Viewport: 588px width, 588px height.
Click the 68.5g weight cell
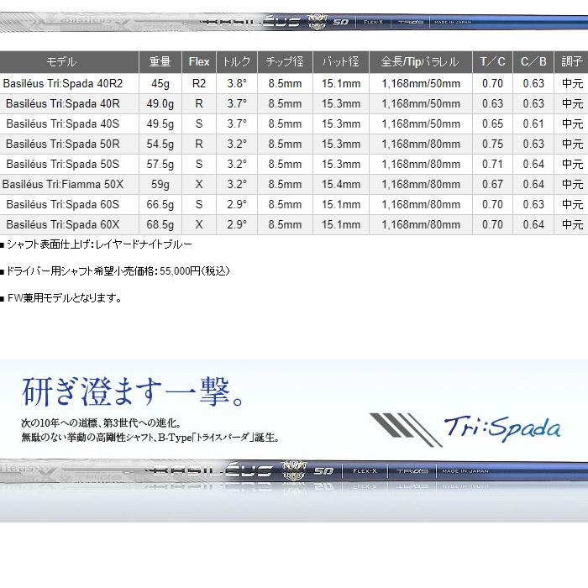coord(160,225)
